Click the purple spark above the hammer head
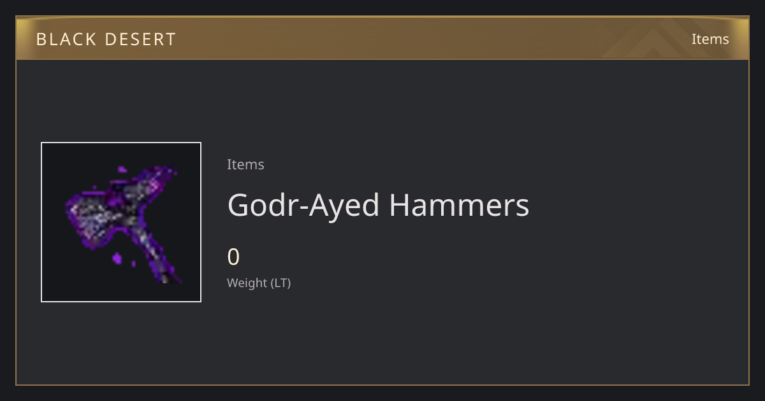The height and width of the screenshot is (401, 765). (121, 169)
